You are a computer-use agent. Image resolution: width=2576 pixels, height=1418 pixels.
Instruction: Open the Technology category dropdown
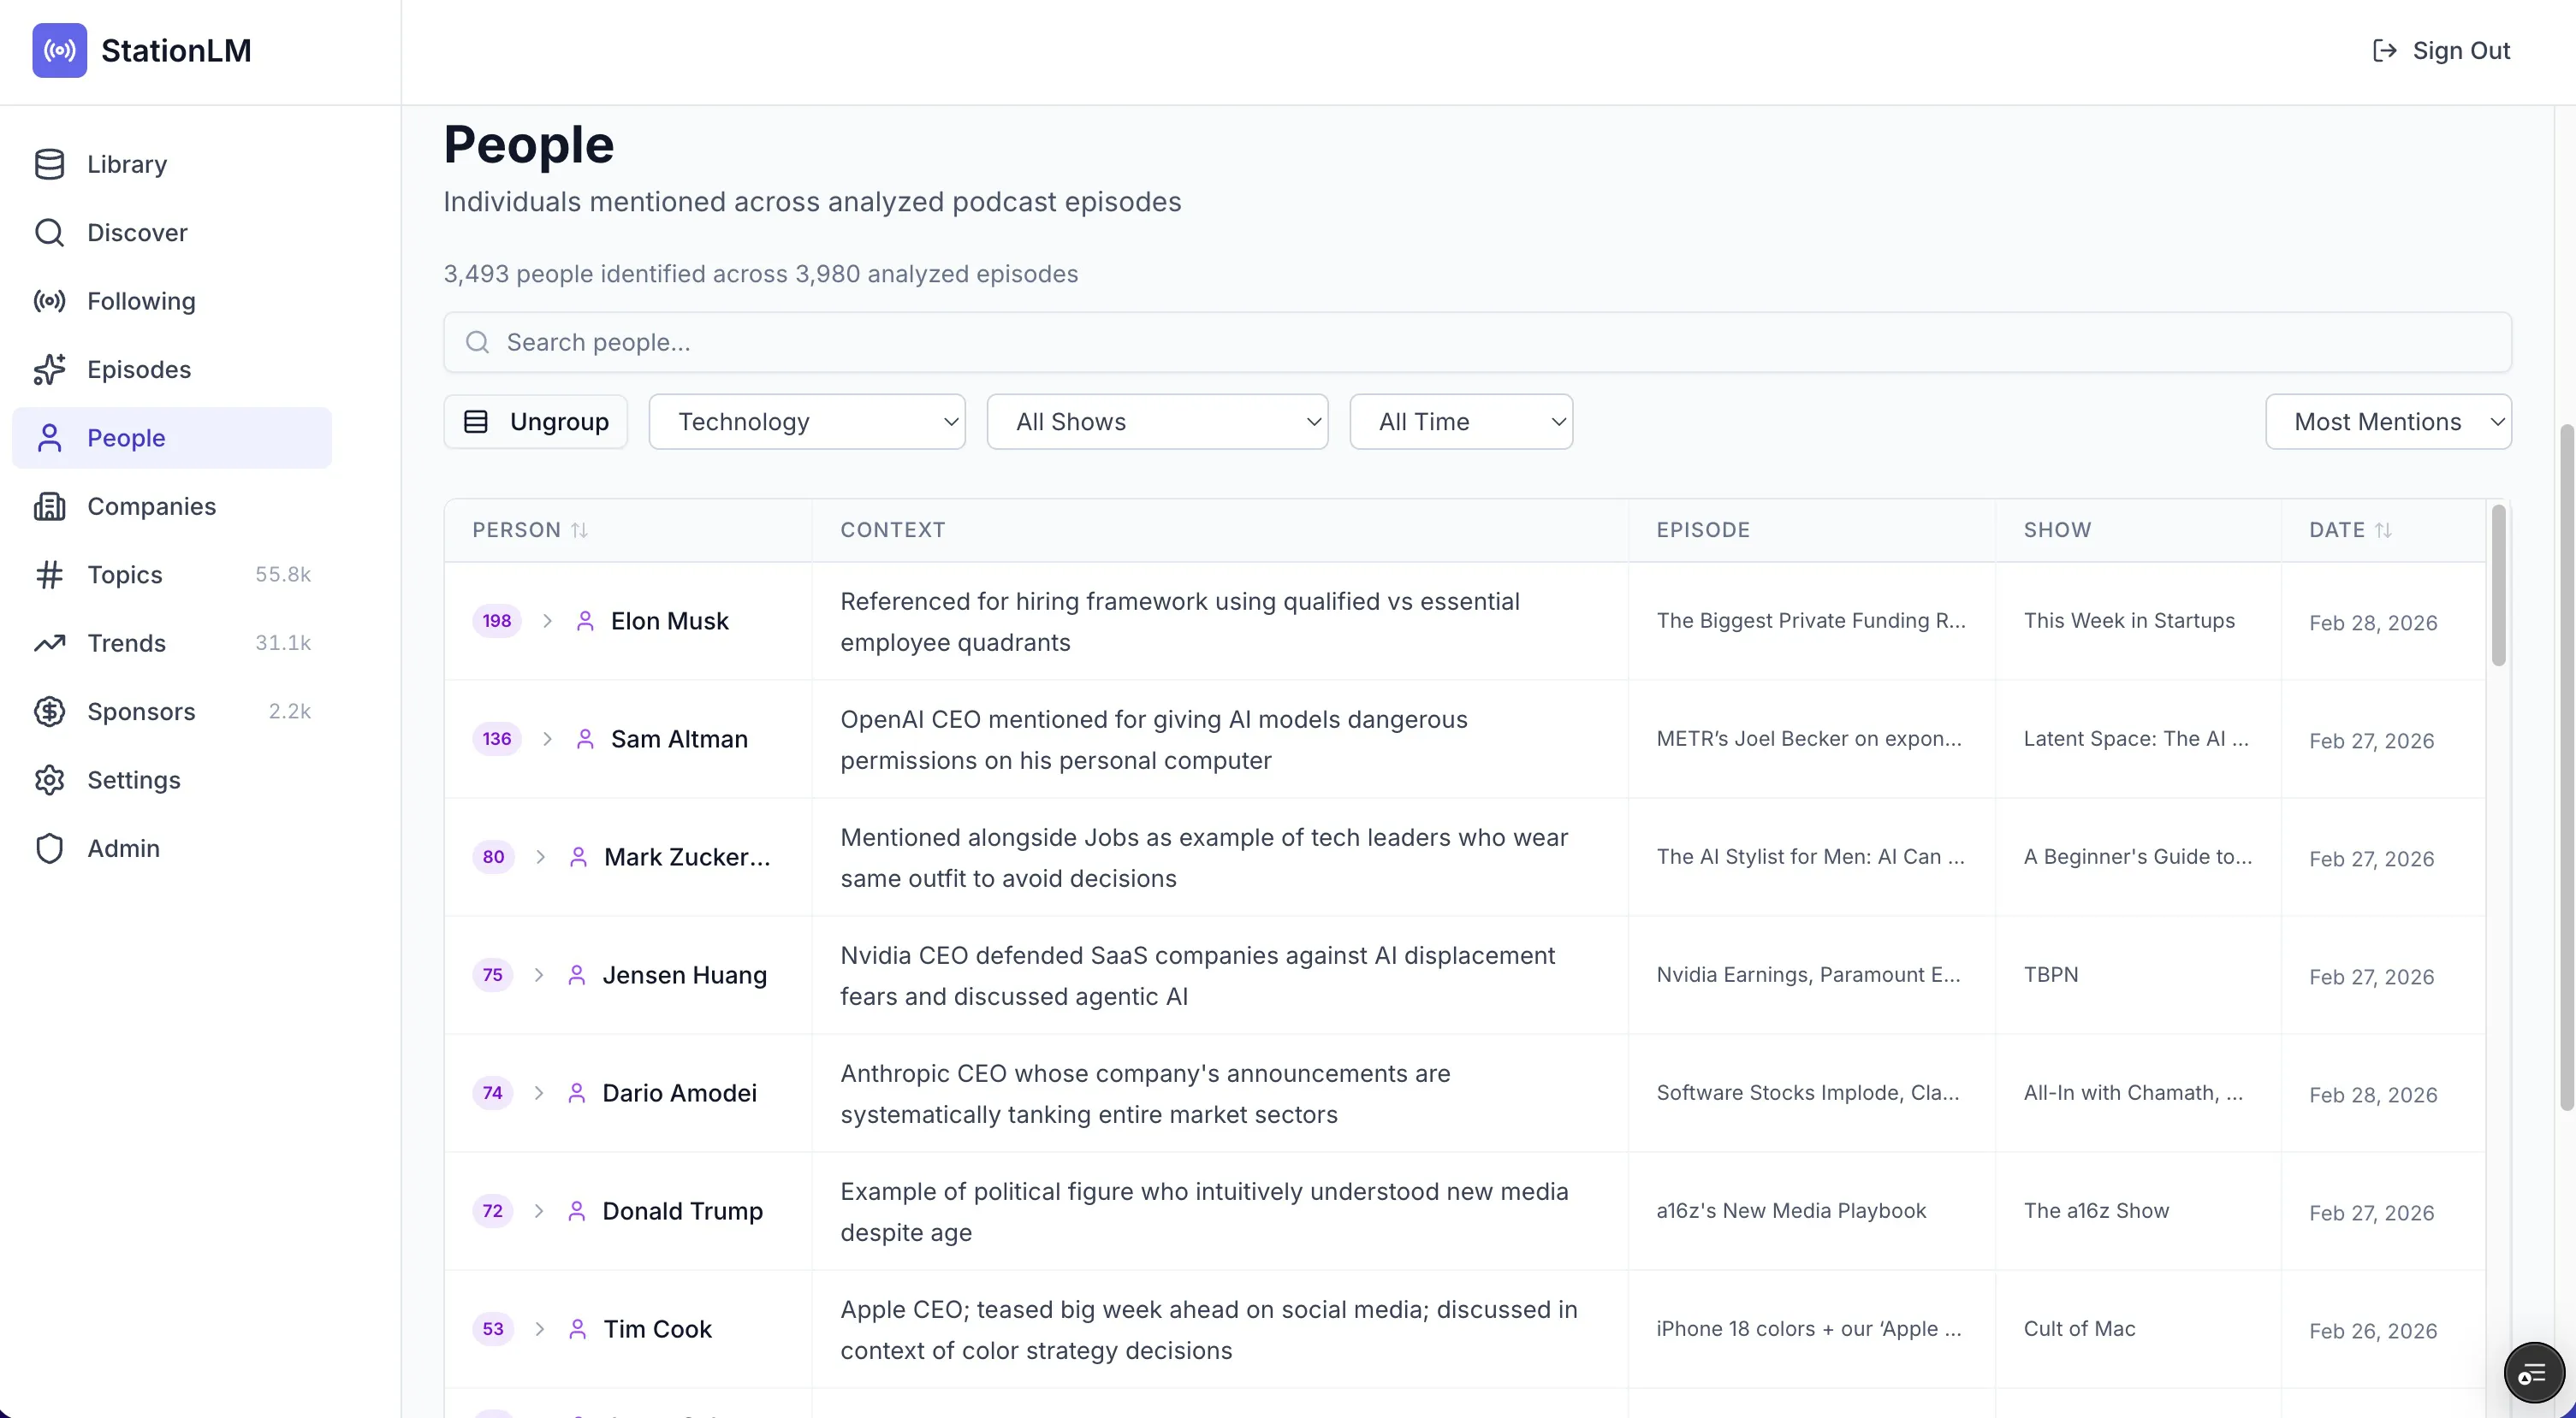click(x=806, y=421)
